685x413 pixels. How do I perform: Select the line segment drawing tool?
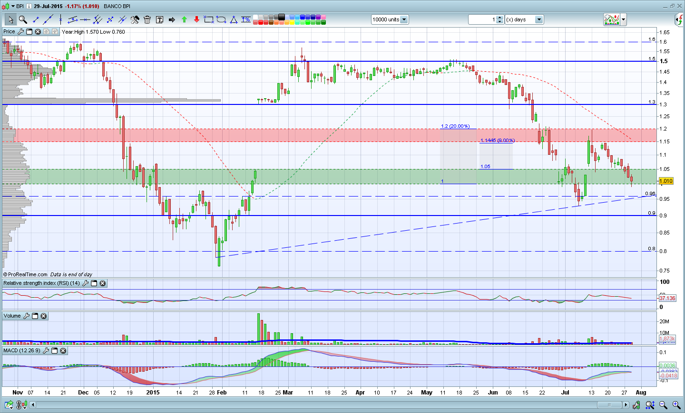[36, 19]
